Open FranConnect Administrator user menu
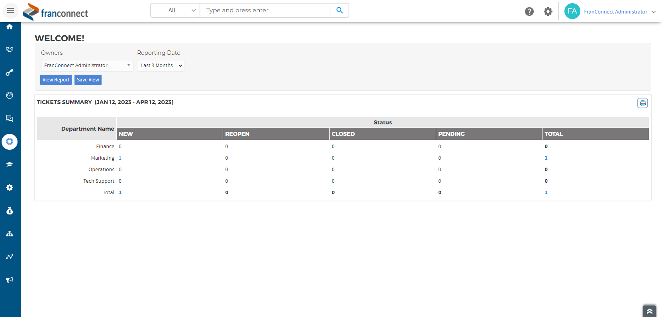Image resolution: width=662 pixels, height=317 pixels. click(615, 12)
